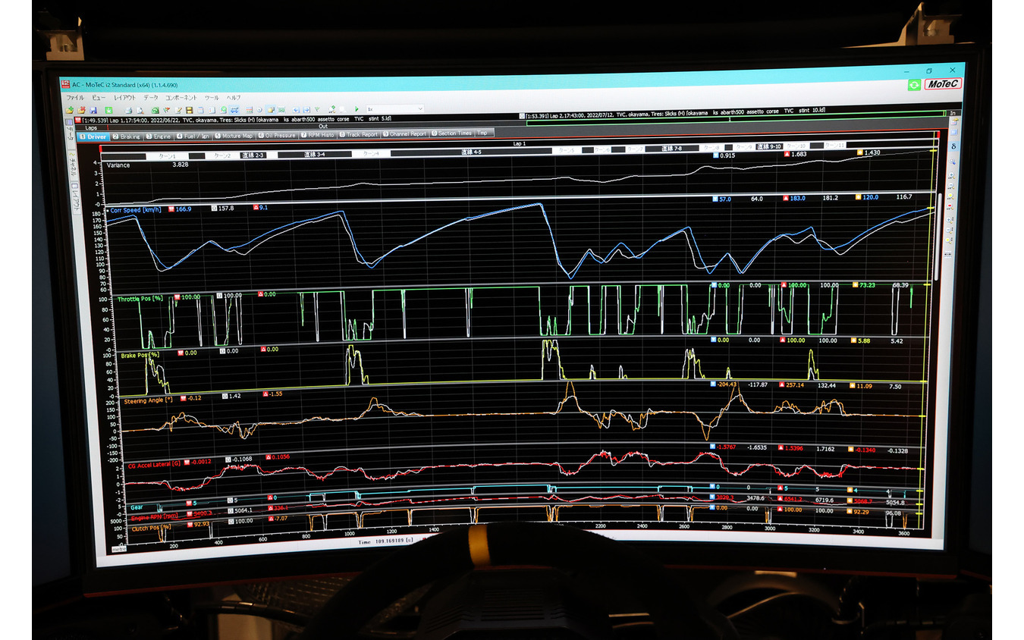Click the variance delta sidebar icon
The image size is (1024, 640).
point(953,146)
